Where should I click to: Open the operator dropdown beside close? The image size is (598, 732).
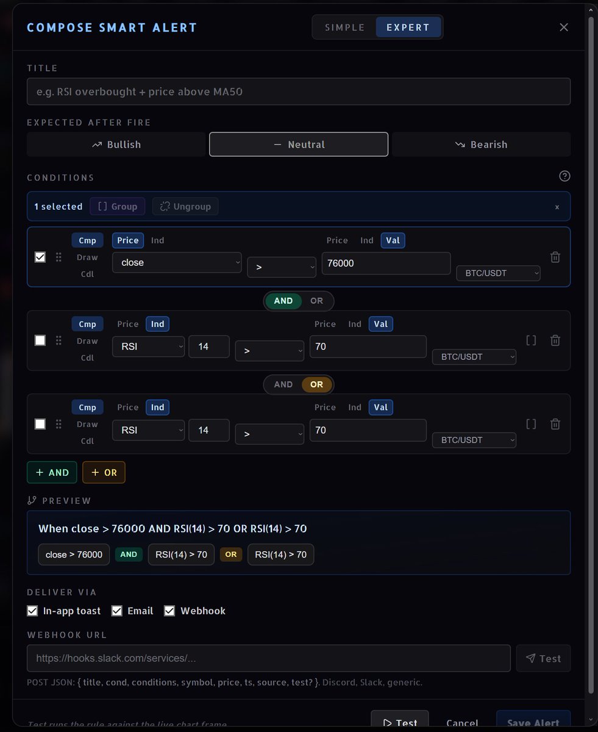(x=282, y=267)
